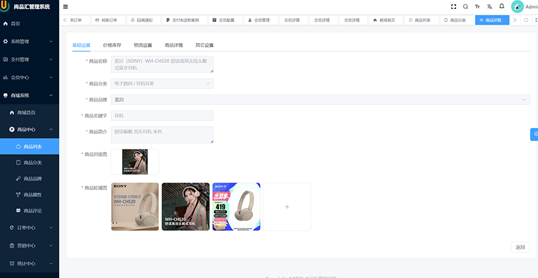This screenshot has height=278, width=538.
Task: Click the plus box to add carousel image
Action: coord(287,207)
